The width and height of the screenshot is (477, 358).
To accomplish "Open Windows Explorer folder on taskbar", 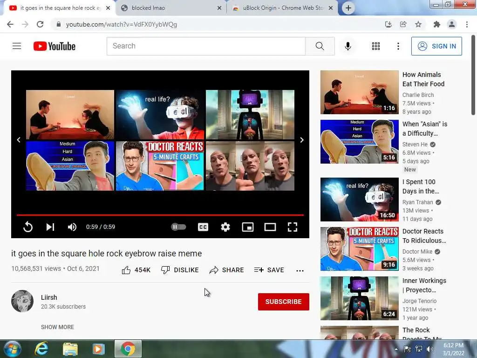I will [70, 349].
